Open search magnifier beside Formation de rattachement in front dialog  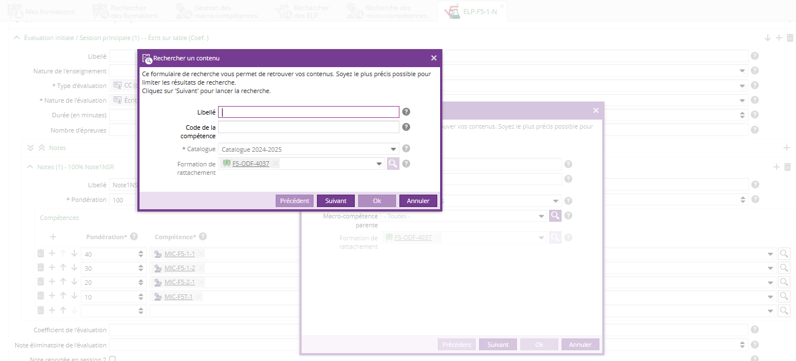tap(393, 164)
